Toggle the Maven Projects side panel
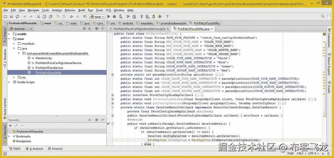Image resolution: width=334 pixels, height=158 pixels. coord(329,64)
